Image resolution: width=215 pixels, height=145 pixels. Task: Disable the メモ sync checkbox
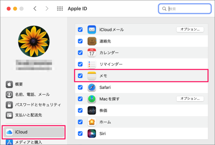pyautogui.click(x=80, y=76)
